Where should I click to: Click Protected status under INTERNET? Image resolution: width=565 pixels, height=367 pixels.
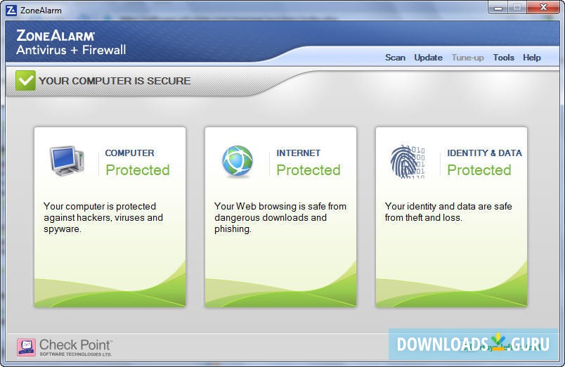309,170
